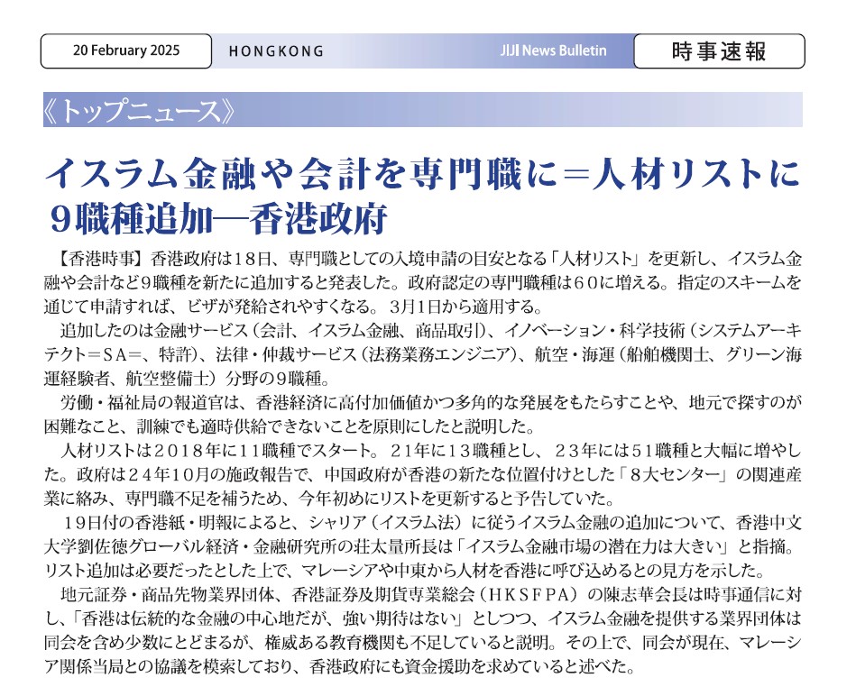Click the line starting "し、「香港は伝統的な金融の中心地だが"
The image size is (856, 696).
click(x=422, y=618)
